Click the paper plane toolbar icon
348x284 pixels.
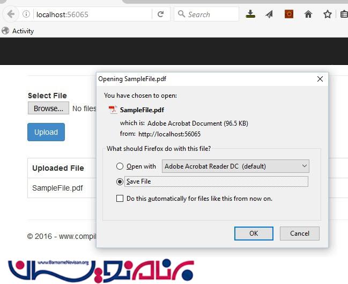pyautogui.click(x=269, y=14)
